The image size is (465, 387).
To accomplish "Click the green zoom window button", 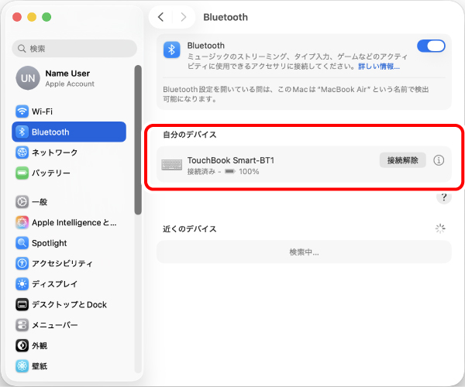I will [46, 17].
